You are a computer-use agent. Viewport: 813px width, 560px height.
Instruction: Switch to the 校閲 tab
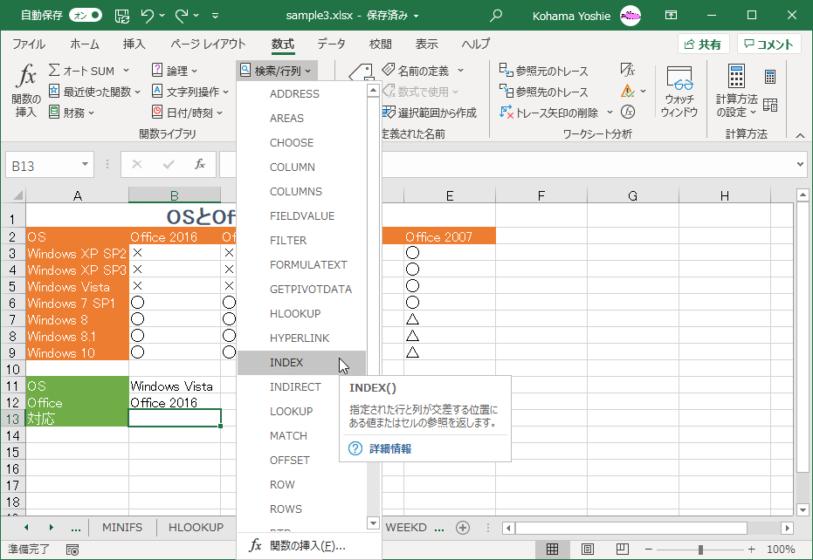coord(380,44)
